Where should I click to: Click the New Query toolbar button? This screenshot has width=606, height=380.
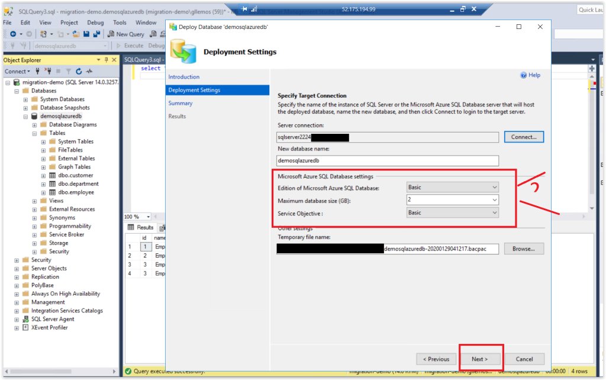click(126, 34)
